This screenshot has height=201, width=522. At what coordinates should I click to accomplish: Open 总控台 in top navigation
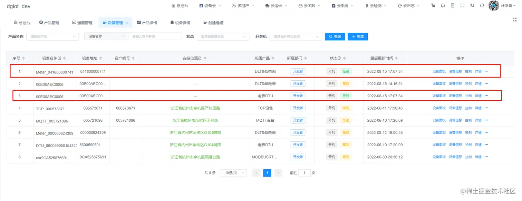180,6
